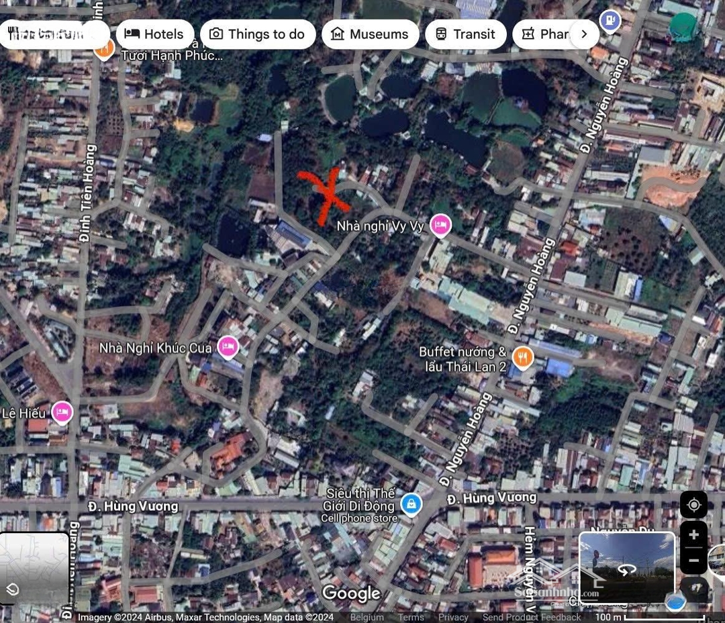Open the Street View preview thumbnail
Image resolution: width=725 pixels, height=623 pixels.
click(626, 568)
